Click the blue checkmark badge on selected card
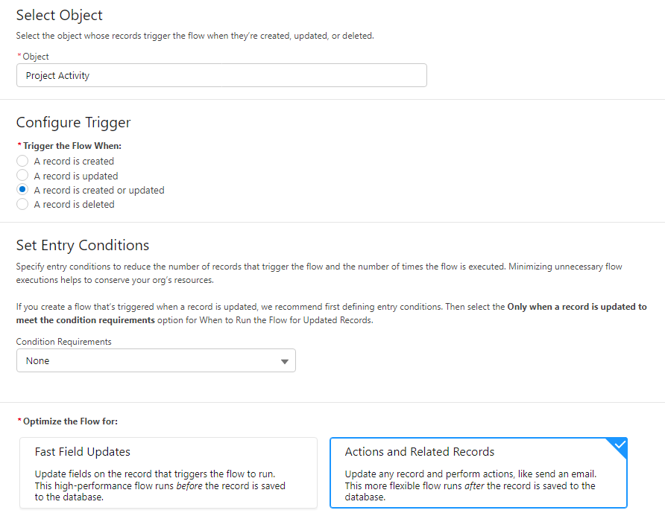The width and height of the screenshot is (665, 516). pos(618,447)
